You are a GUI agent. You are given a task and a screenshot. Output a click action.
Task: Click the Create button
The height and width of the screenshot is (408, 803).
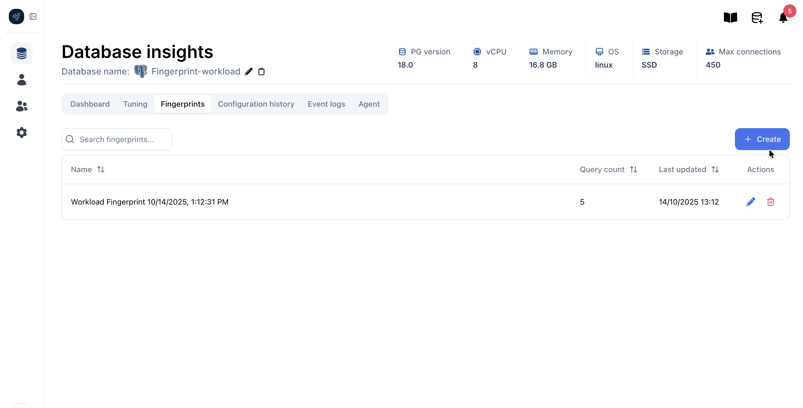[x=762, y=139]
